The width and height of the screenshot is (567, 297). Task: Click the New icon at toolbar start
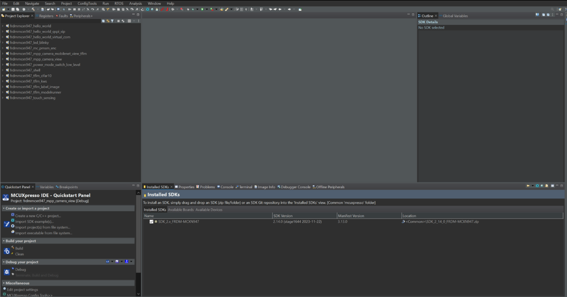tap(4, 9)
